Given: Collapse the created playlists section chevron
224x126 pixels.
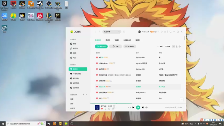Looking at the screenshot, I should click(87, 95).
